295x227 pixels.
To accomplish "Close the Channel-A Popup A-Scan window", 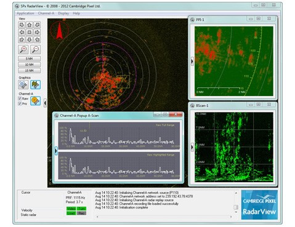I will (x=176, y=114).
